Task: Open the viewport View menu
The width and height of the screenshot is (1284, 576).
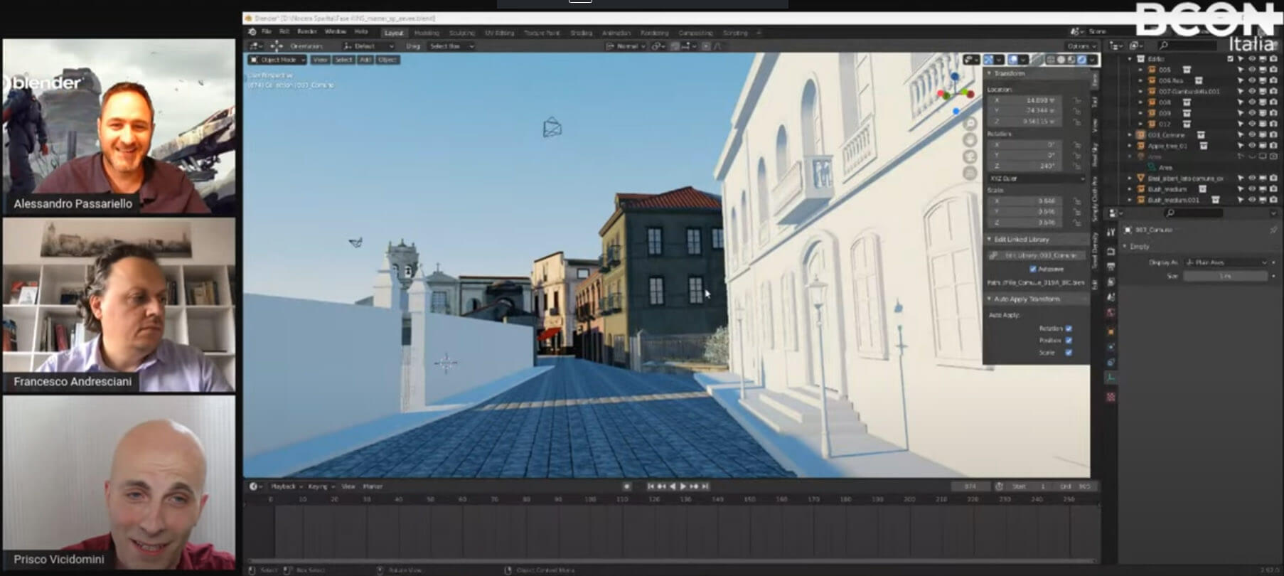Action: (x=321, y=60)
